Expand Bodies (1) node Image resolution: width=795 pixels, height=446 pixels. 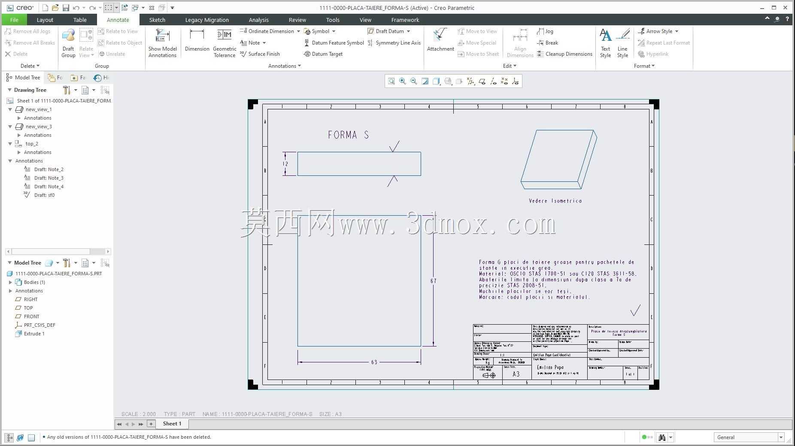coord(10,282)
